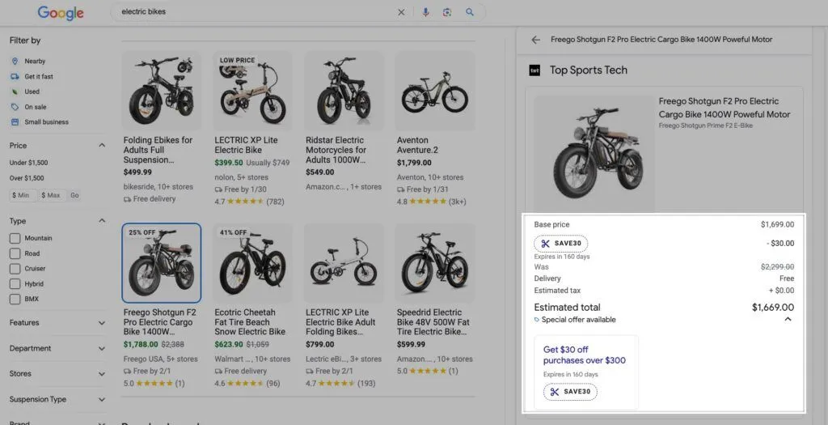The image size is (828, 425).
Task: Collapse the Price filter section
Action: [102, 146]
